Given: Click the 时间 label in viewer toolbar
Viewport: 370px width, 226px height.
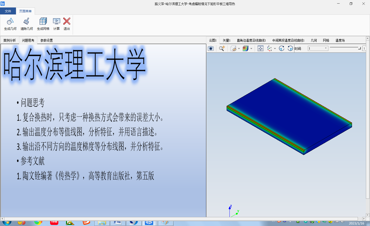Looking at the screenshot, I should pyautogui.click(x=298, y=49).
